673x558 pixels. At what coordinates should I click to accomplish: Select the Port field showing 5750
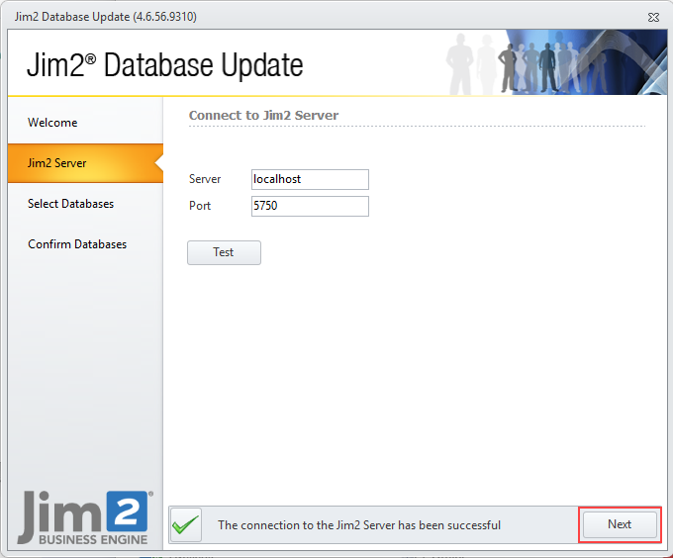(310, 206)
